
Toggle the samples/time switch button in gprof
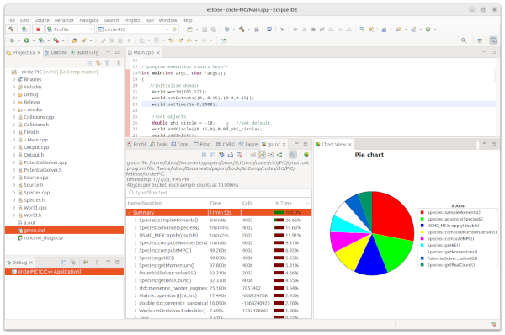(x=292, y=155)
